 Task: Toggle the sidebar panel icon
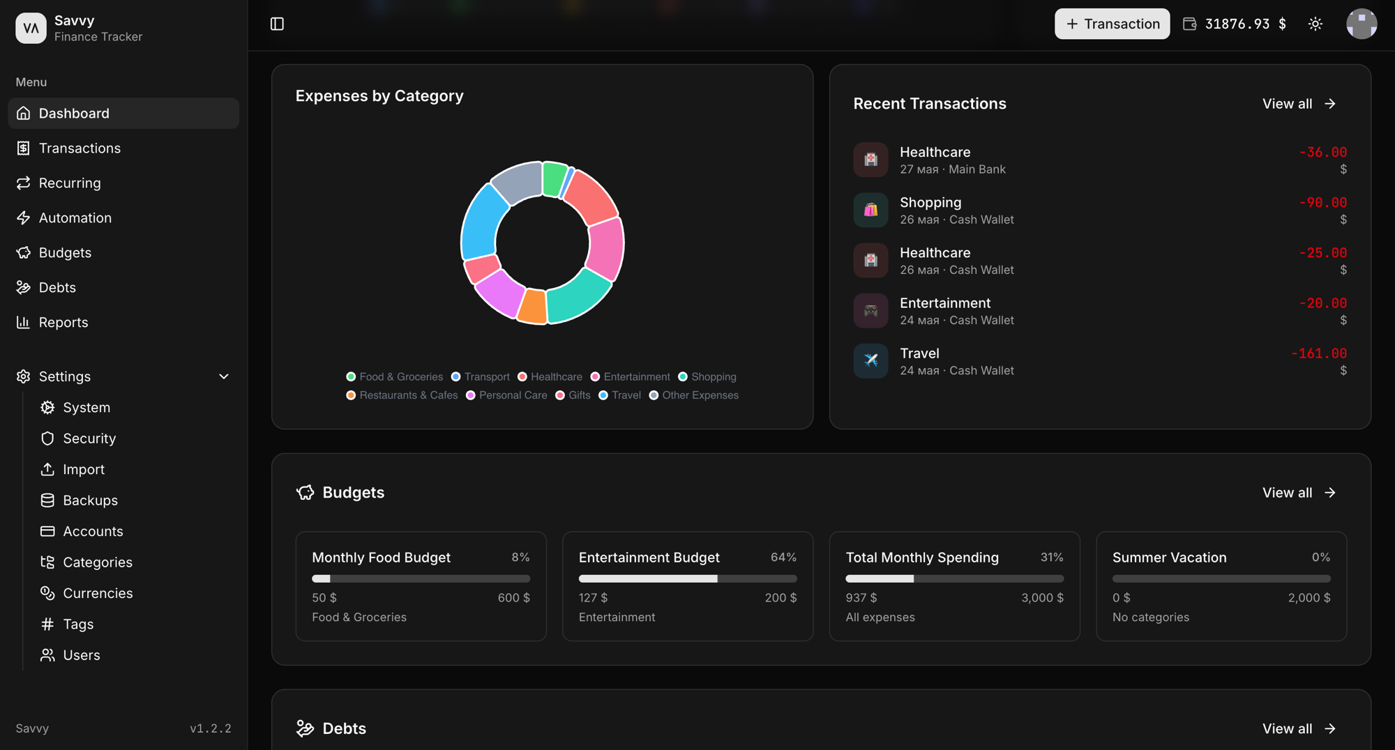(277, 24)
